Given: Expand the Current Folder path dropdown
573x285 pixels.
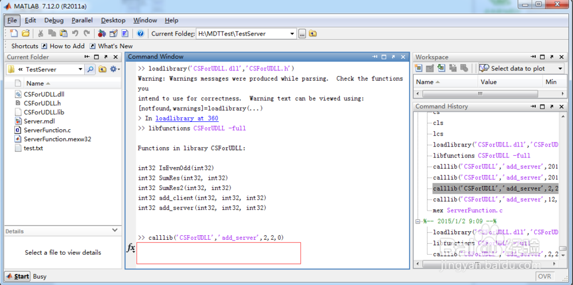Looking at the screenshot, I should click(292, 34).
